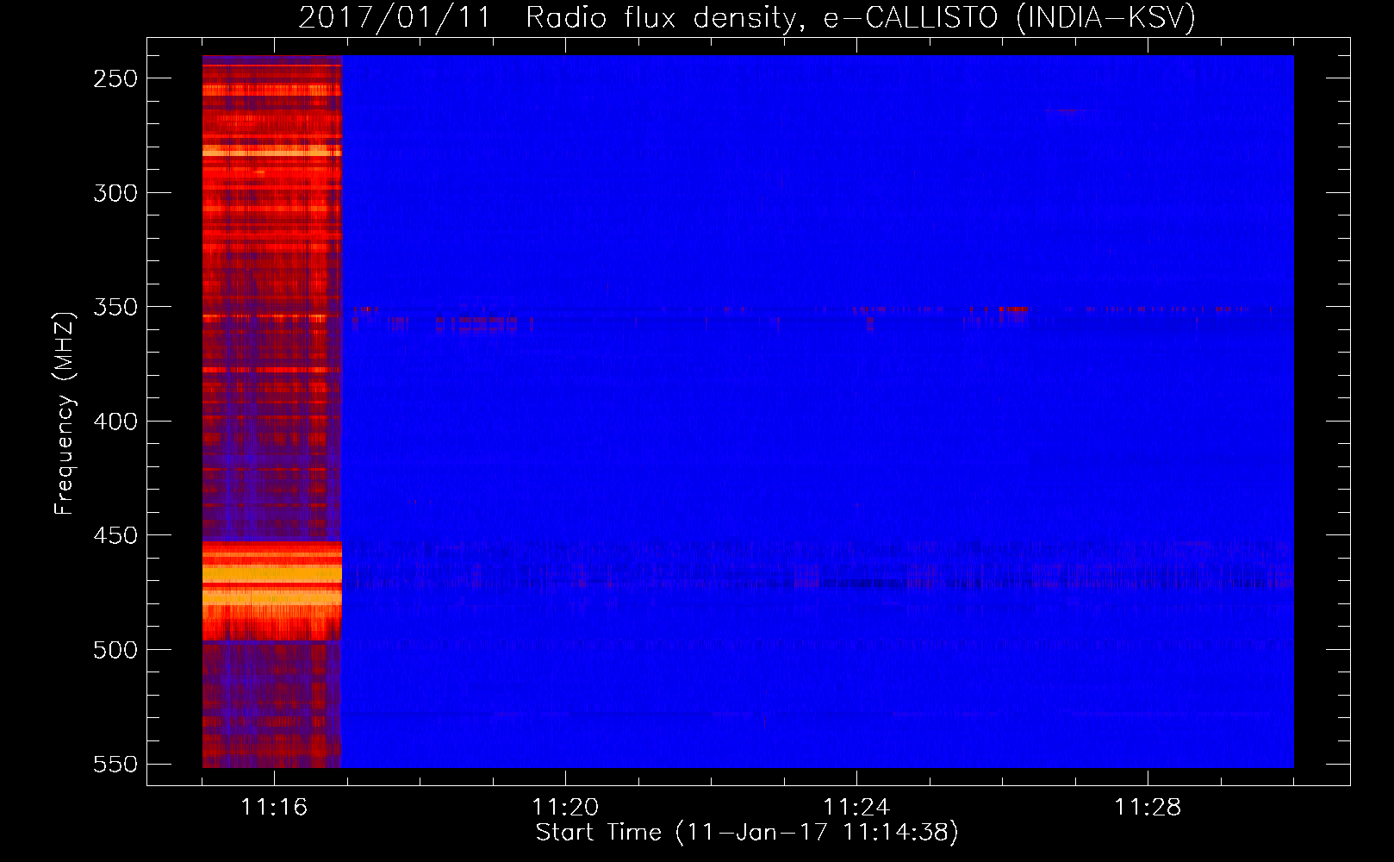Image resolution: width=1394 pixels, height=862 pixels.
Task: Click the 250 frequency tick label
Action: click(x=115, y=78)
